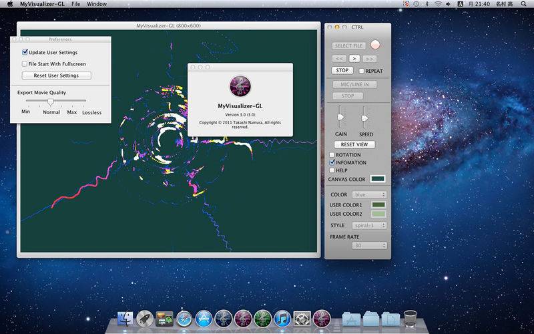This screenshot has width=534, height=334.
Task: Click the SPEED slider handle
Action: (x=364, y=118)
